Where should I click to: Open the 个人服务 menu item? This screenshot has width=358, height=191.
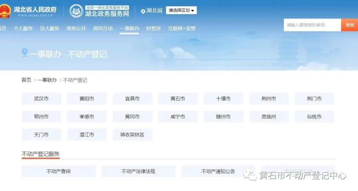tap(23, 28)
